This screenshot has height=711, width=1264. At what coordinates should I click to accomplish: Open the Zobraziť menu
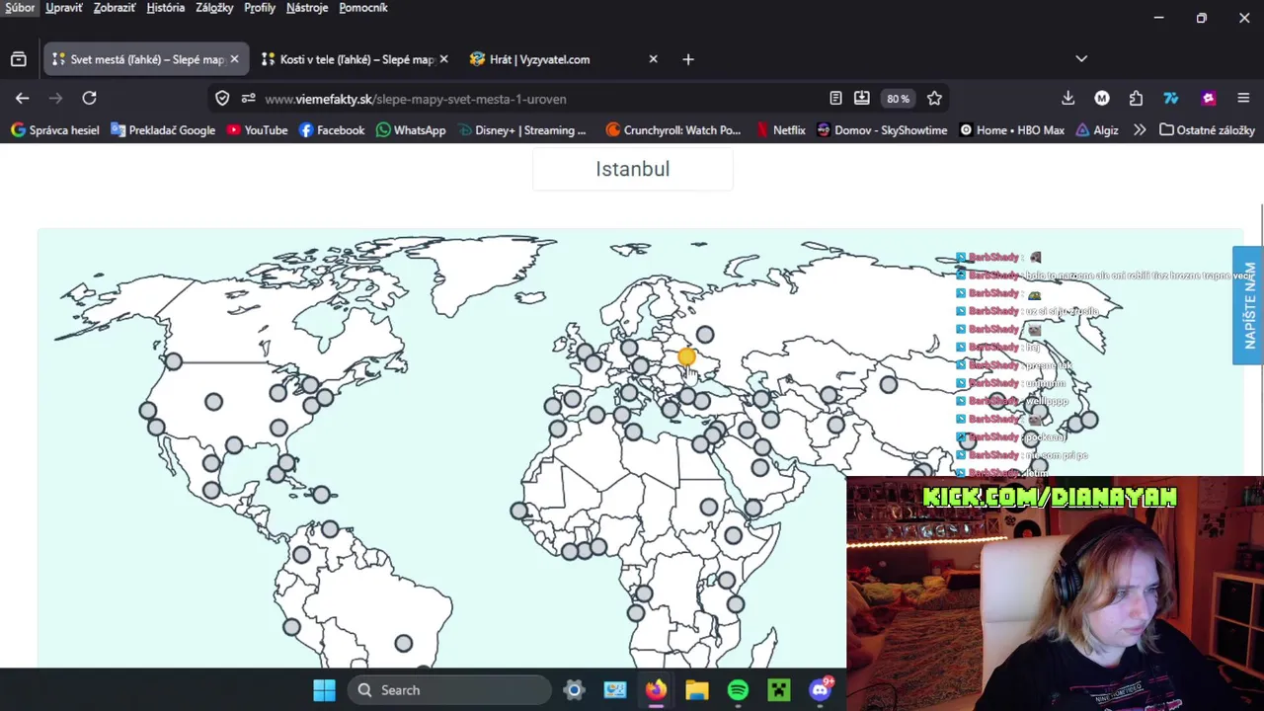[x=115, y=8]
